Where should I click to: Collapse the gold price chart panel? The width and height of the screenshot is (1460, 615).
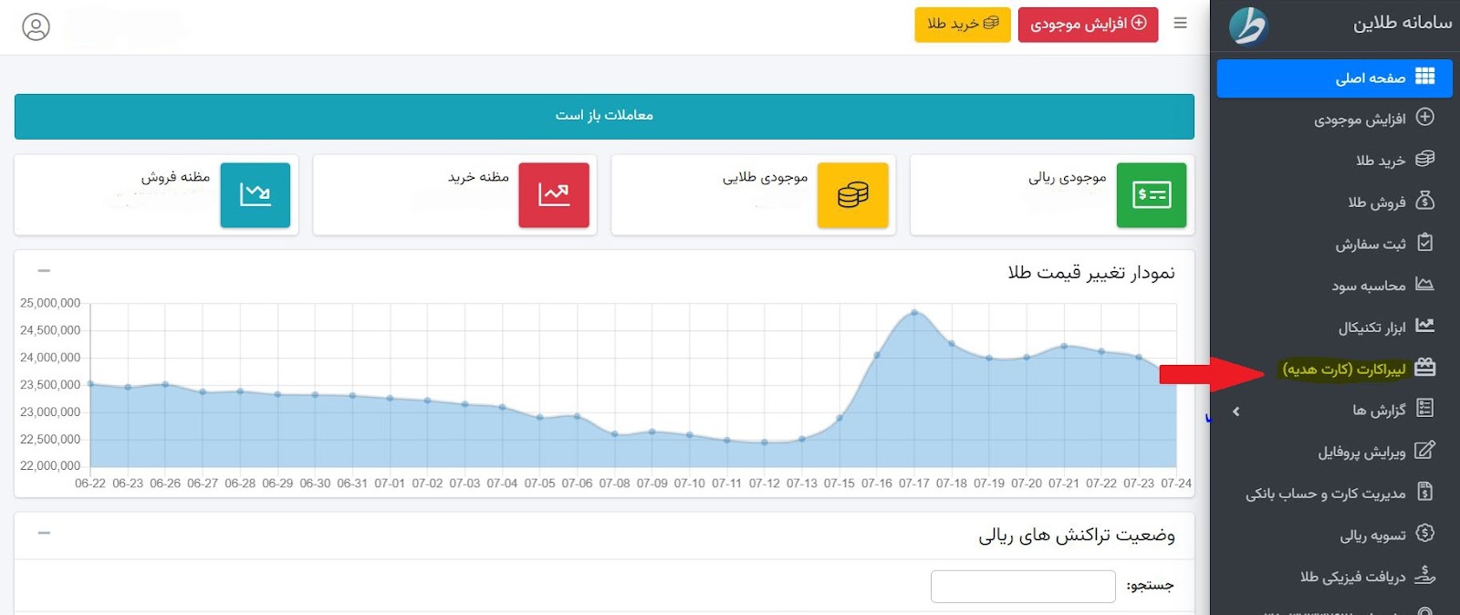(x=44, y=271)
